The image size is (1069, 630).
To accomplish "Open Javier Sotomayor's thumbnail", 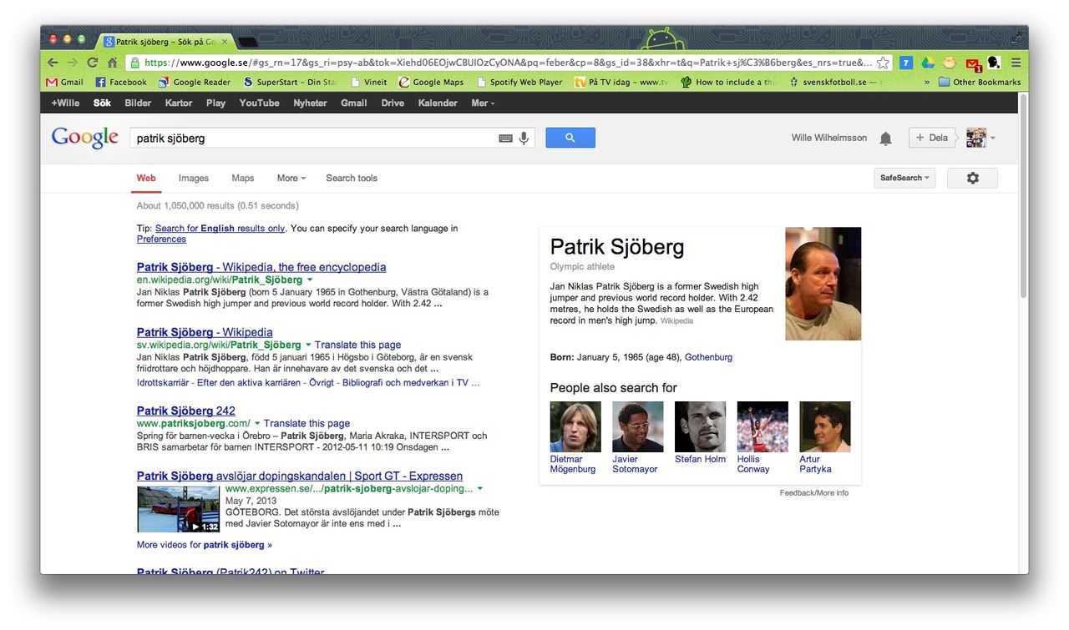I will pyautogui.click(x=638, y=426).
